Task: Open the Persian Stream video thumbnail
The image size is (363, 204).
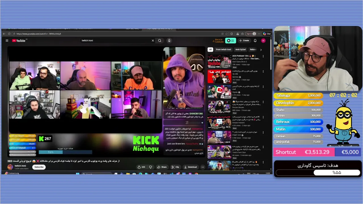Action: click(x=219, y=107)
